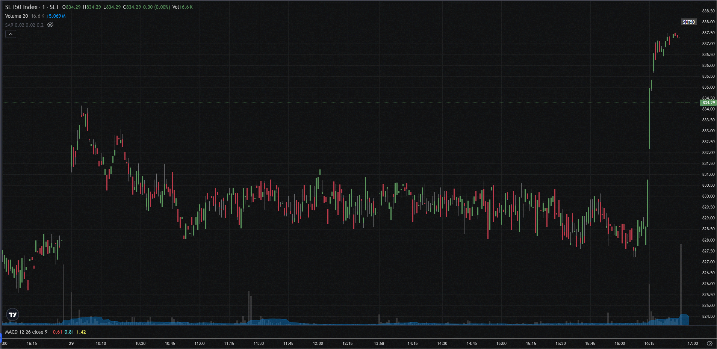Click the Vol 16.6 K readout in header

pos(182,7)
